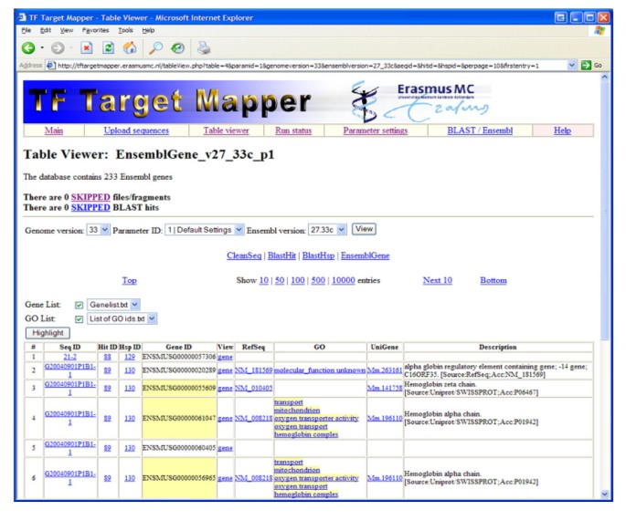Open the List of GO ids.txt dropdown
The width and height of the screenshot is (626, 531).
click(x=152, y=318)
